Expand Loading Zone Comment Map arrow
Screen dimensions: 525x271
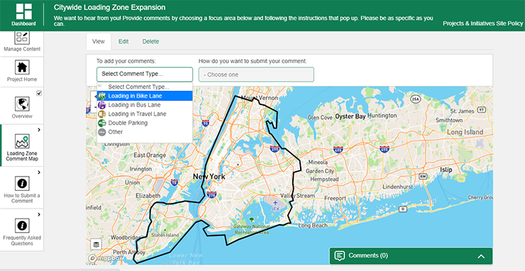point(39,130)
